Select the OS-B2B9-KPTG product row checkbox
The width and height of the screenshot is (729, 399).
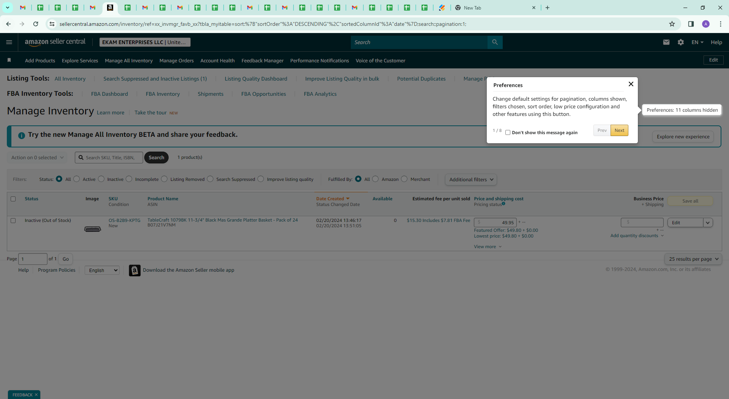click(x=13, y=220)
